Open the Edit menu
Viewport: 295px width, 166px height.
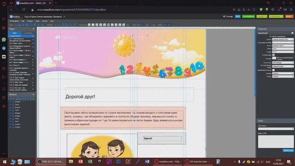23,21
